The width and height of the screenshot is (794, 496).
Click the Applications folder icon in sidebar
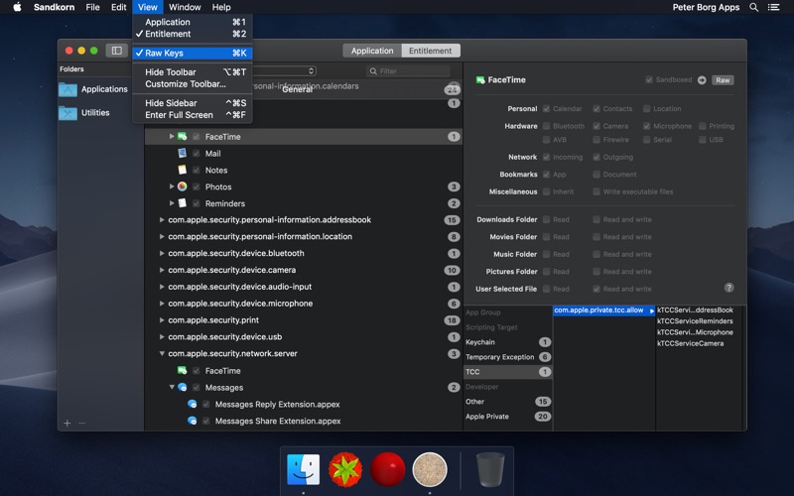pos(67,89)
